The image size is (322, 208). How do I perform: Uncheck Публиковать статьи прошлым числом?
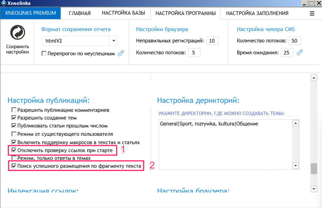[14, 126]
